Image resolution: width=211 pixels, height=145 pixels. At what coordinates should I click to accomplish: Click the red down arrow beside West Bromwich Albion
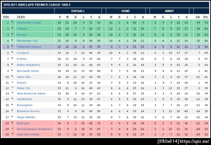tap(13, 94)
